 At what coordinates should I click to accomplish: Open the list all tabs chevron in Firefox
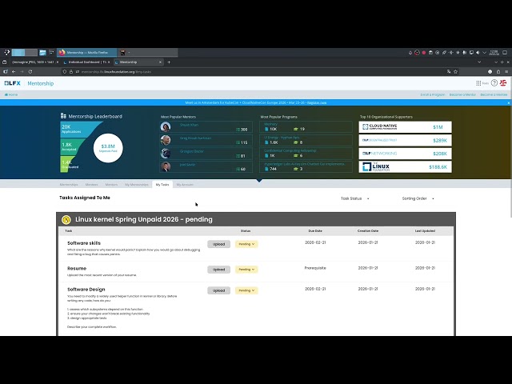479,62
